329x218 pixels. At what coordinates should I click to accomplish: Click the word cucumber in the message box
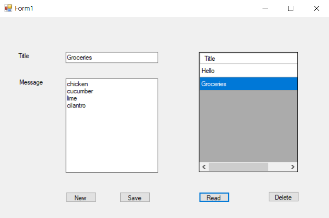[x=80, y=91]
